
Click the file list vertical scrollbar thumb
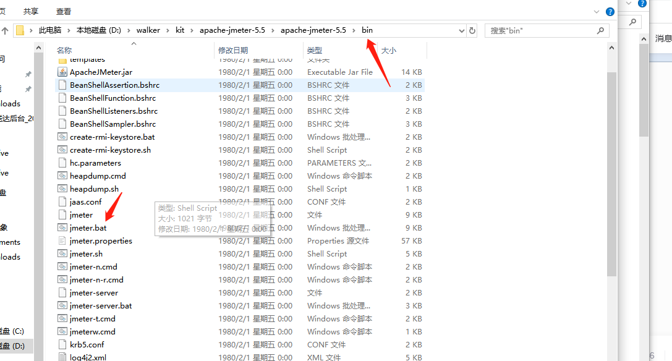point(611,174)
